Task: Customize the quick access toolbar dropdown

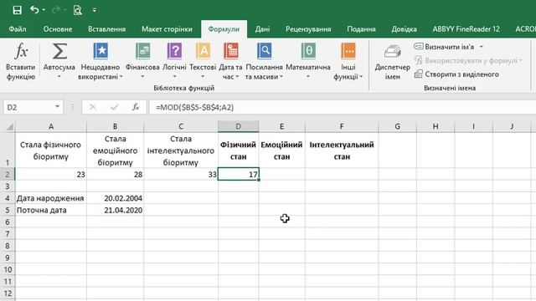Action: point(95,10)
